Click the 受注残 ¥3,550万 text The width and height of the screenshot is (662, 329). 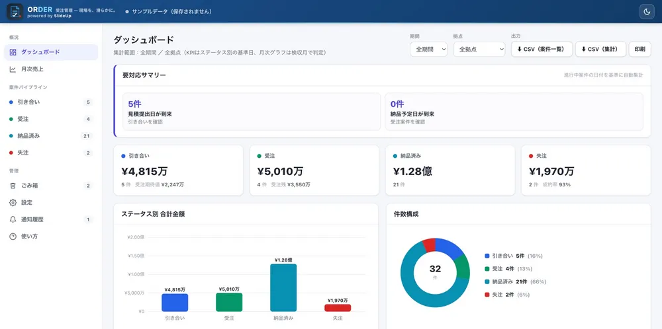[x=291, y=184]
